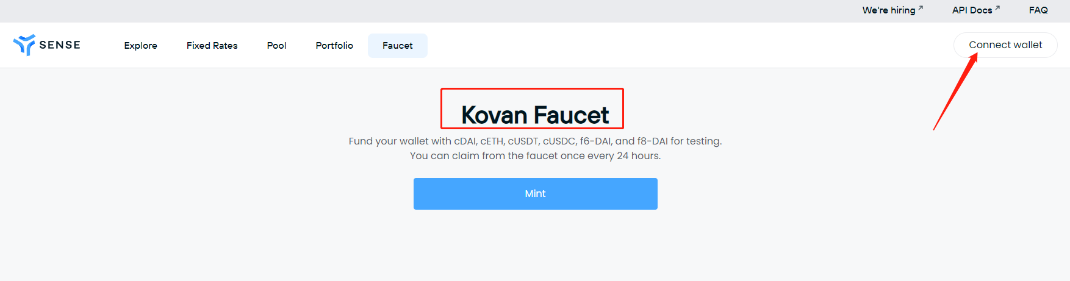Select the highlighted Faucet tab
The height and width of the screenshot is (281, 1070).
click(398, 46)
